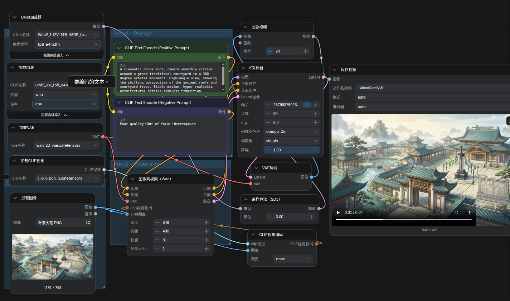510x301 pixels.
Task: Collapse the CLIP视觉编码 node
Action: click(253, 235)
